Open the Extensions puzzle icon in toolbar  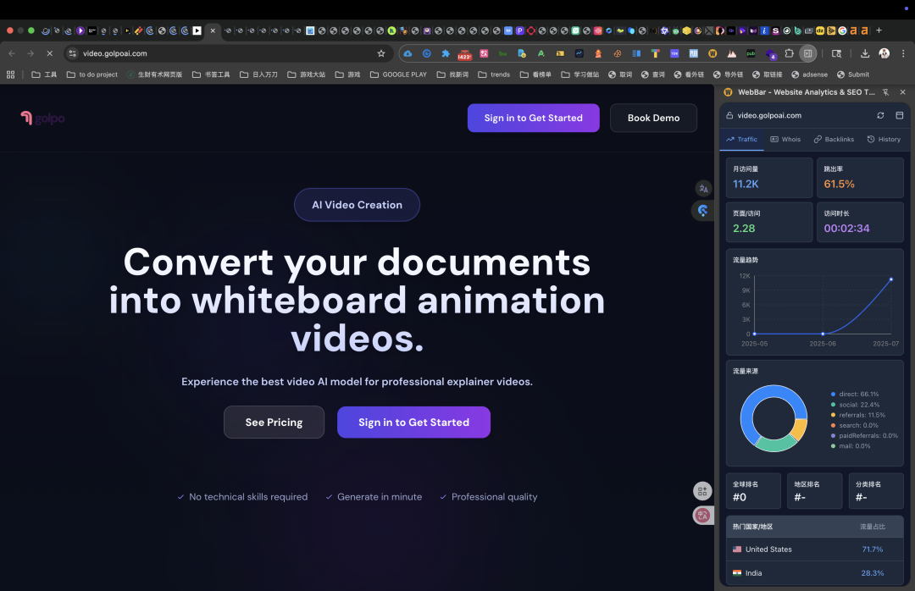789,53
